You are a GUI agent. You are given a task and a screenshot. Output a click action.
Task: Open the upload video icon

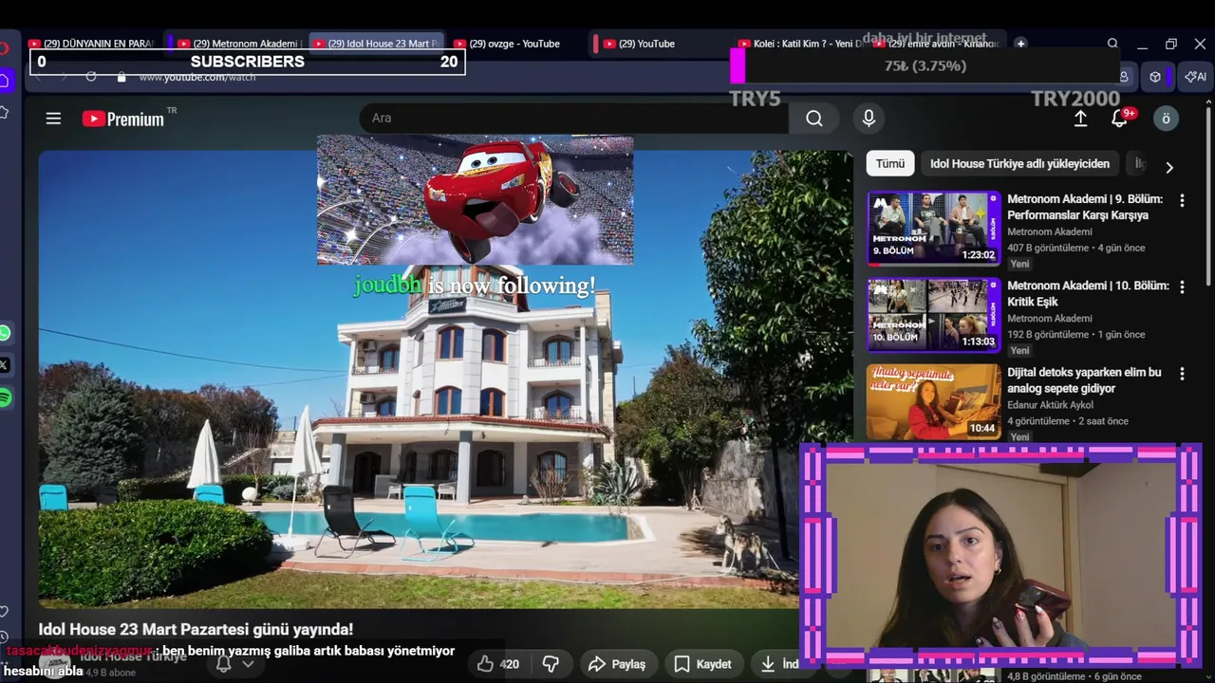[x=1080, y=119]
